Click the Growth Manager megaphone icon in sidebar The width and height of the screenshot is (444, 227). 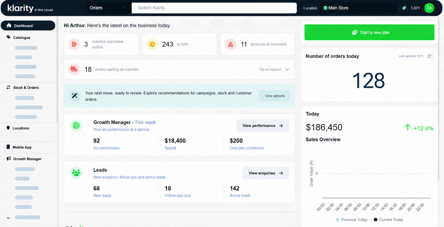pos(9,158)
